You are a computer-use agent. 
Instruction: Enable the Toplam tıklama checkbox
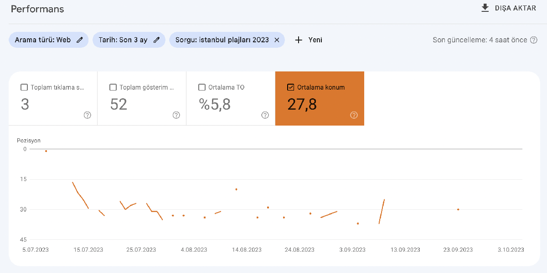[24, 87]
